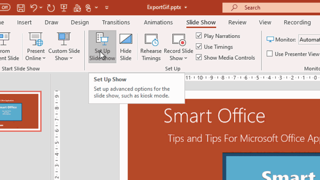Open the Recording tab
This screenshot has height=180, width=320.
click(297, 22)
